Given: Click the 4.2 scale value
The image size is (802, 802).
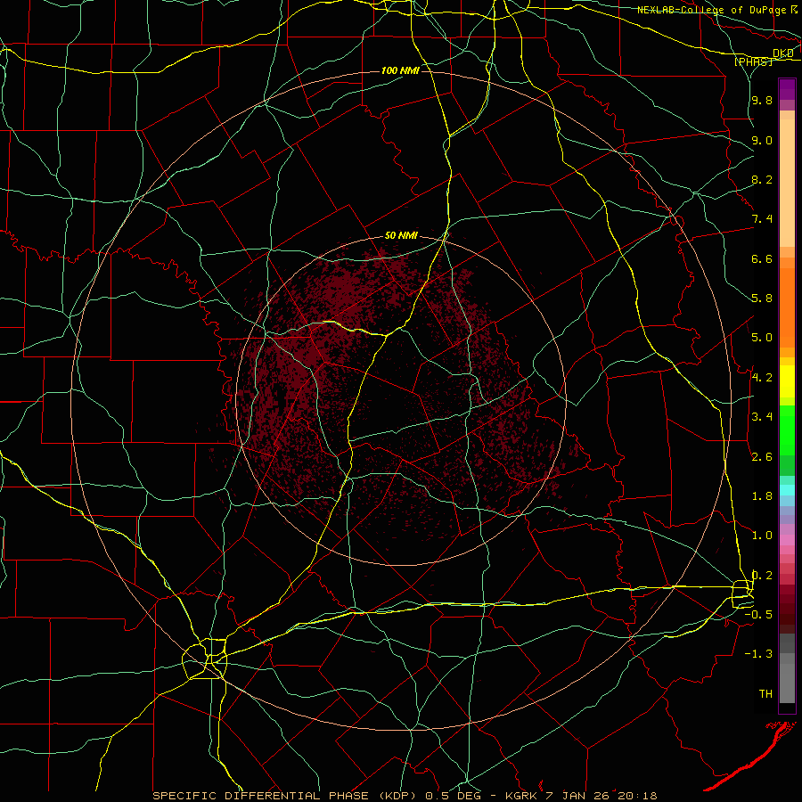Looking at the screenshot, I should [762, 378].
